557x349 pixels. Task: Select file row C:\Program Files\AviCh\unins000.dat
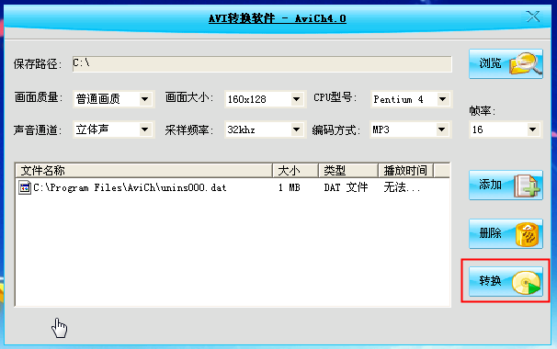(x=233, y=187)
